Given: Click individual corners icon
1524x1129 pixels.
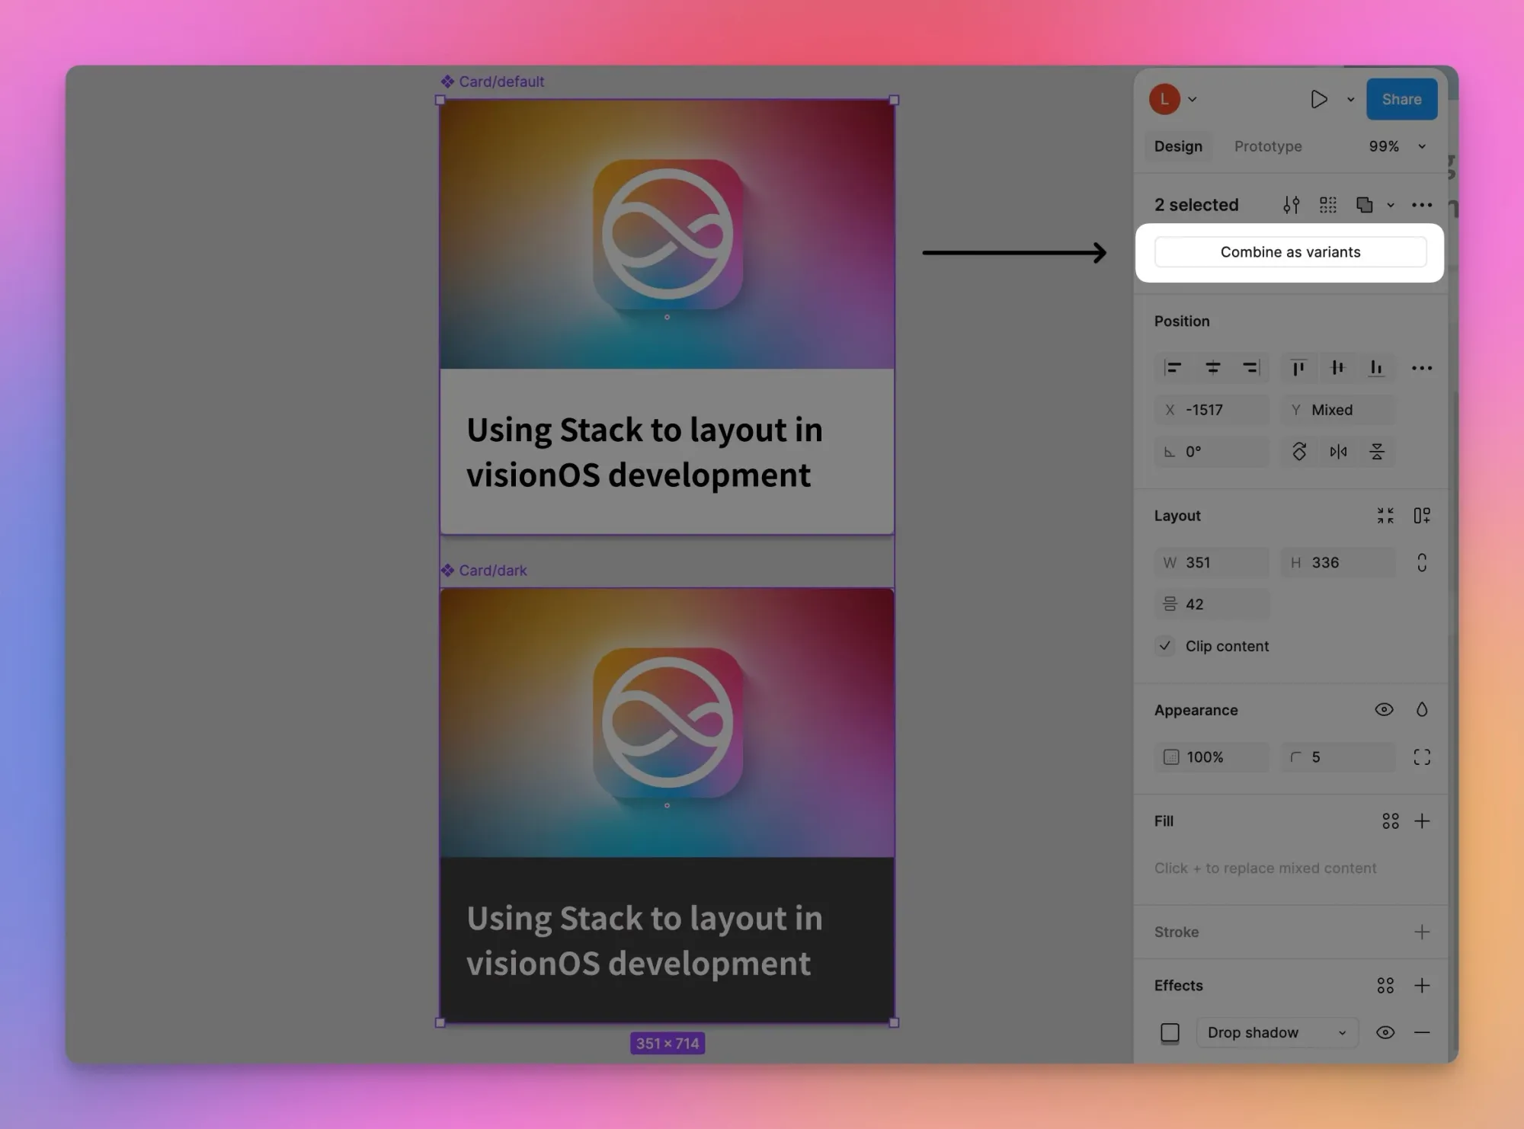Looking at the screenshot, I should 1422,756.
